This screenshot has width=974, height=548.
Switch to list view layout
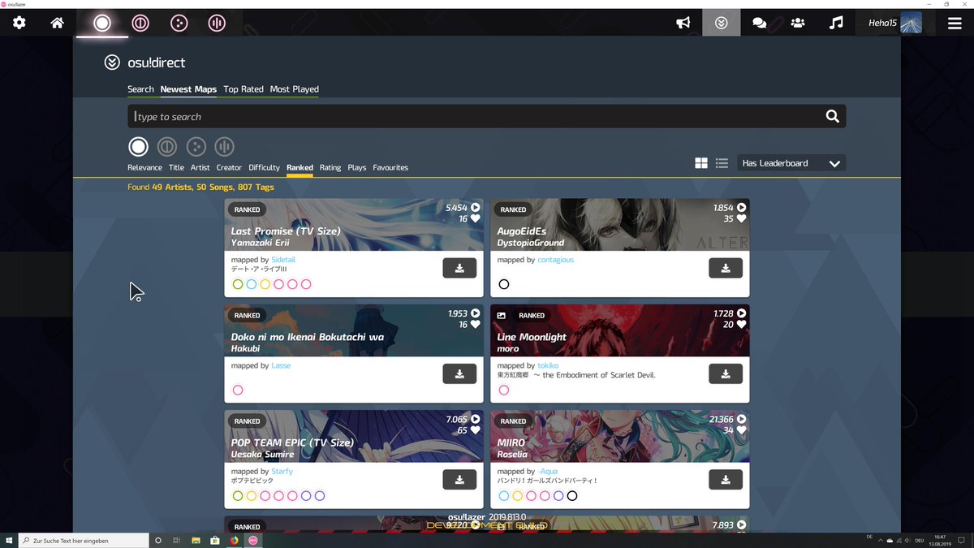(x=722, y=163)
